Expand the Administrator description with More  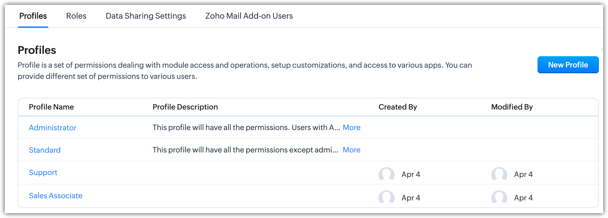352,128
